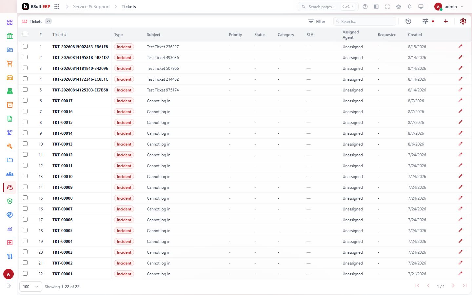Toggle the sidebar panel layout icon

point(376,7)
